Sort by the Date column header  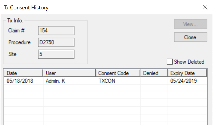(x=23, y=73)
